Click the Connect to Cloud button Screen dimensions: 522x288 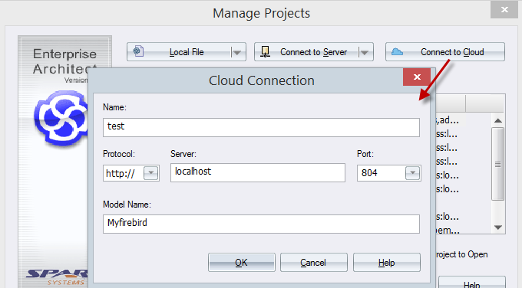pyautogui.click(x=445, y=52)
